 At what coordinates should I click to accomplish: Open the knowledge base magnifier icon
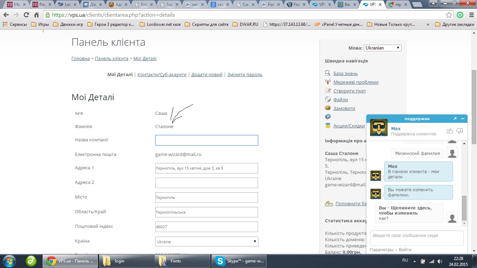(328, 73)
